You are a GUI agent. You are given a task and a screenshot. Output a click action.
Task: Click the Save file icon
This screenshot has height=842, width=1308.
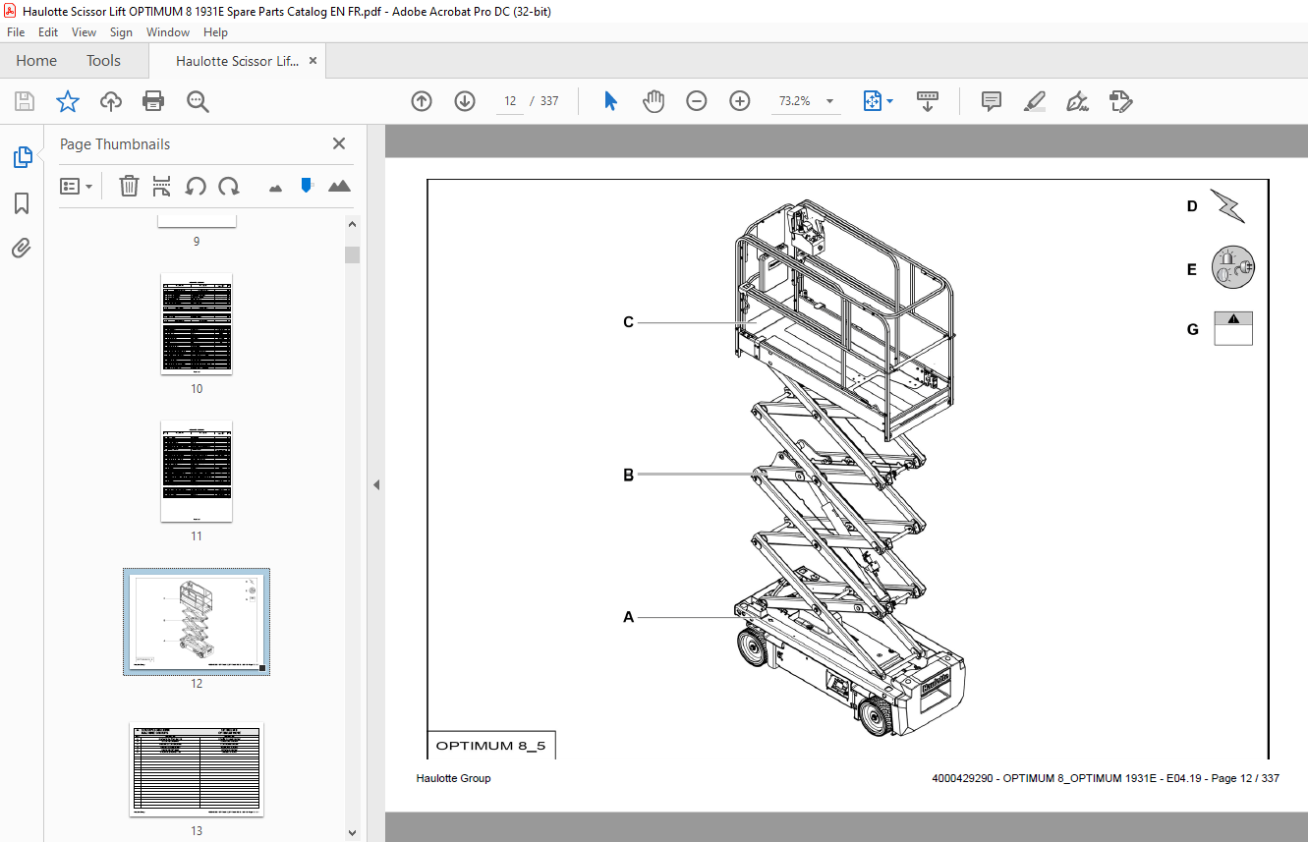(25, 101)
